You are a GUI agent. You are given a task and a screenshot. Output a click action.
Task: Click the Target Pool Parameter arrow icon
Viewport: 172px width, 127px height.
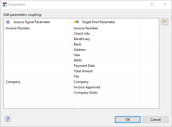pyautogui.click(x=76, y=22)
